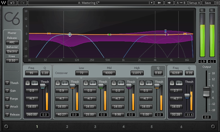Select band 3 attack value 16.03
This screenshot has height=132, width=220.
tap(90, 107)
